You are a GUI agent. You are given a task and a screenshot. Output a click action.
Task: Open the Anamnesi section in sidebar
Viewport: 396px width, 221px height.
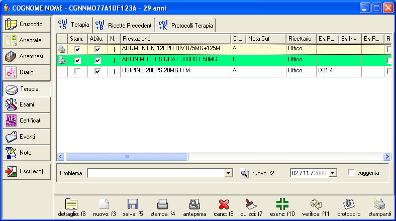coord(27,56)
